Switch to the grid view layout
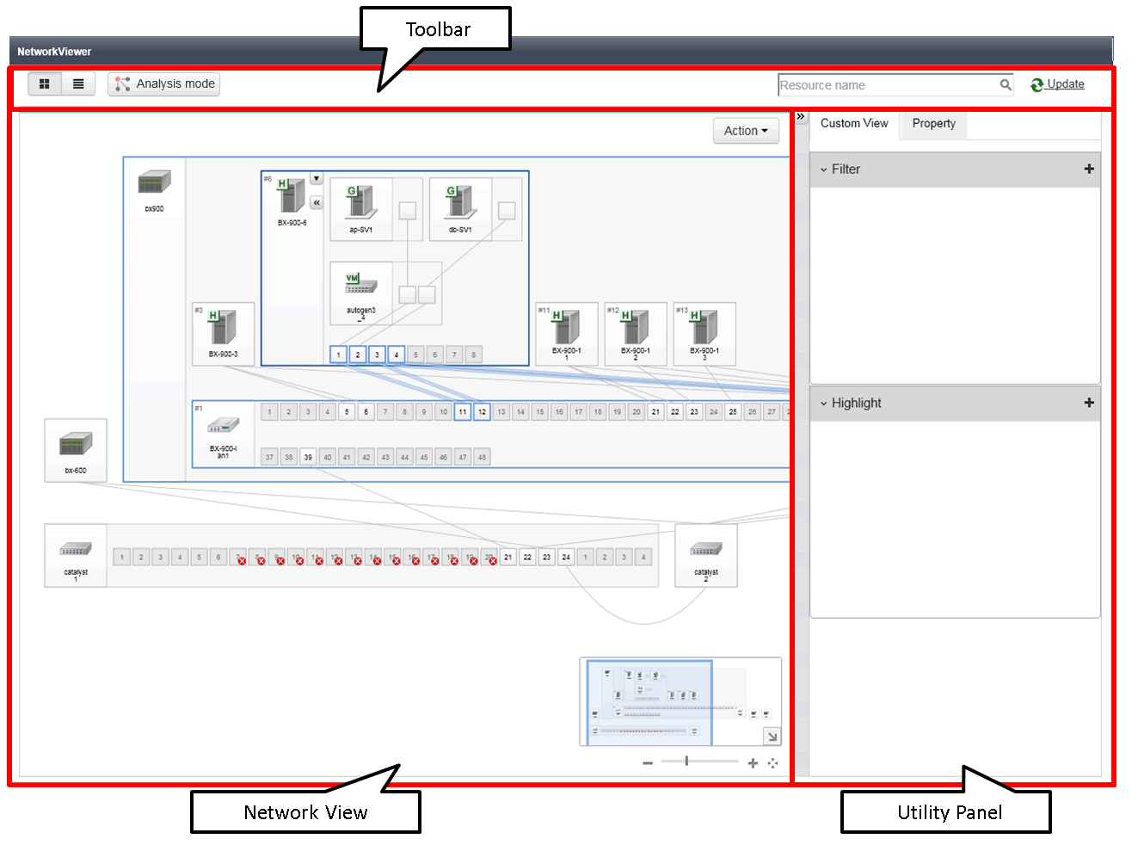This screenshot has height=845, width=1138. (x=45, y=83)
